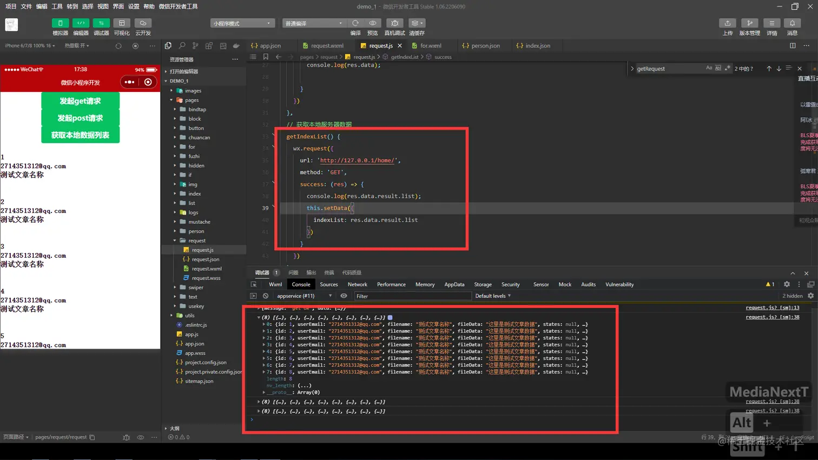Start 真机调试 remote device debugging
818x460 pixels.
[x=394, y=23]
